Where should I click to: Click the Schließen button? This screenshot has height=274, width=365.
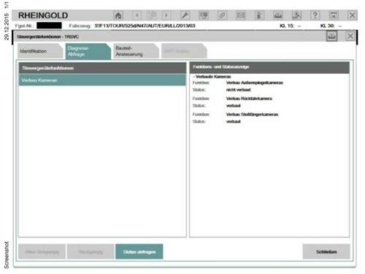tap(326, 252)
